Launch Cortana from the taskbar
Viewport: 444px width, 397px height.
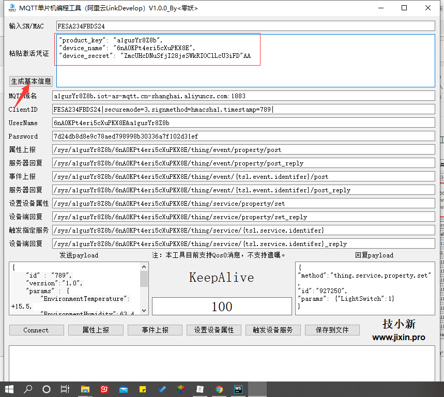47,389
